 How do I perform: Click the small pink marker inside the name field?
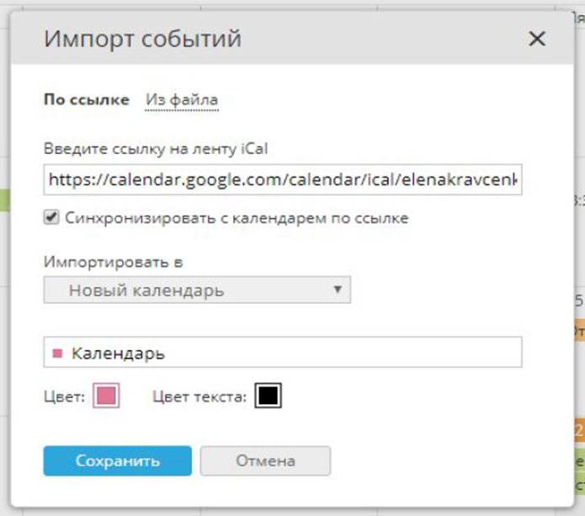coord(58,354)
